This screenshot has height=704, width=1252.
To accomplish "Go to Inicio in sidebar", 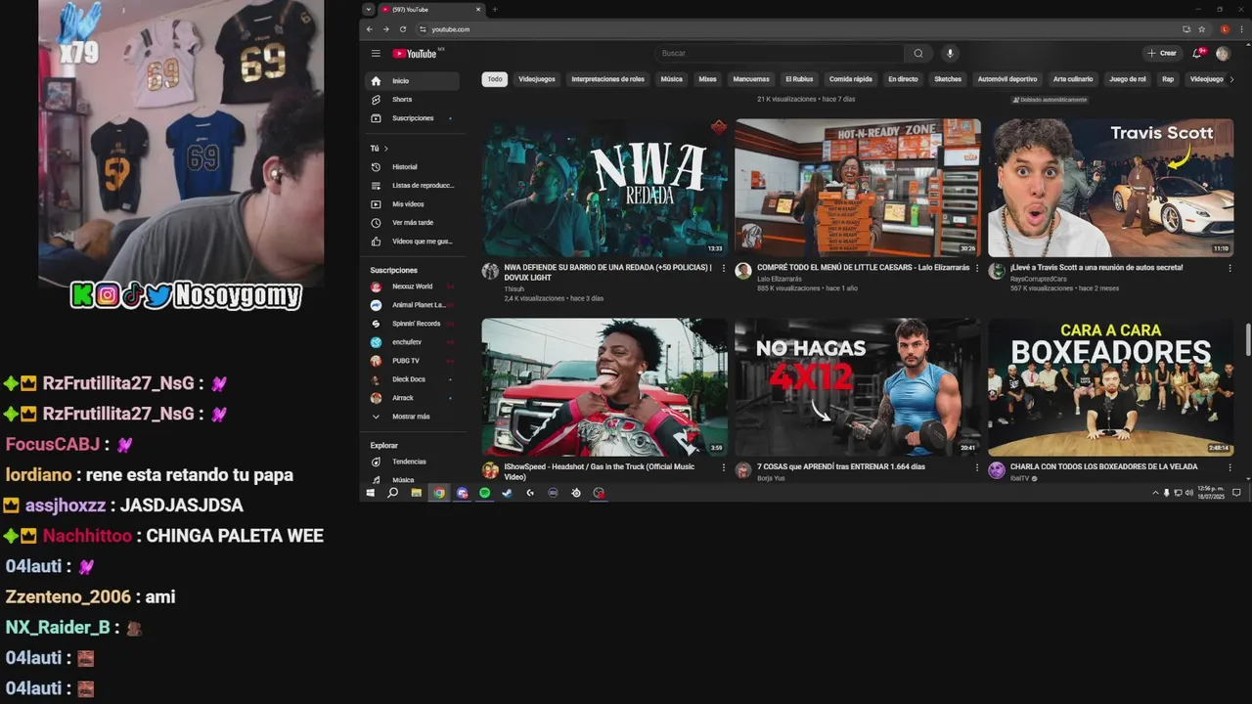I will (412, 81).
